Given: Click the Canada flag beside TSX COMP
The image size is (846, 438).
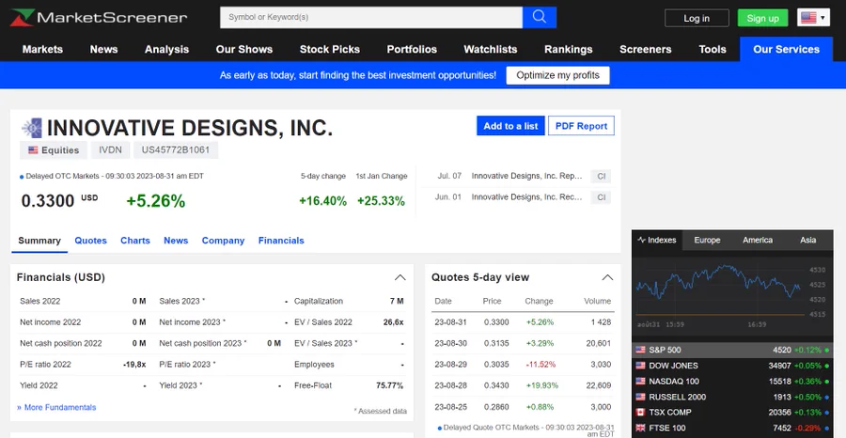Looking at the screenshot, I should (x=640, y=412).
